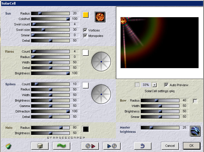Click the sun texture thumbnail
Screen dimensions: 204x152
pyautogui.click(x=100, y=17)
